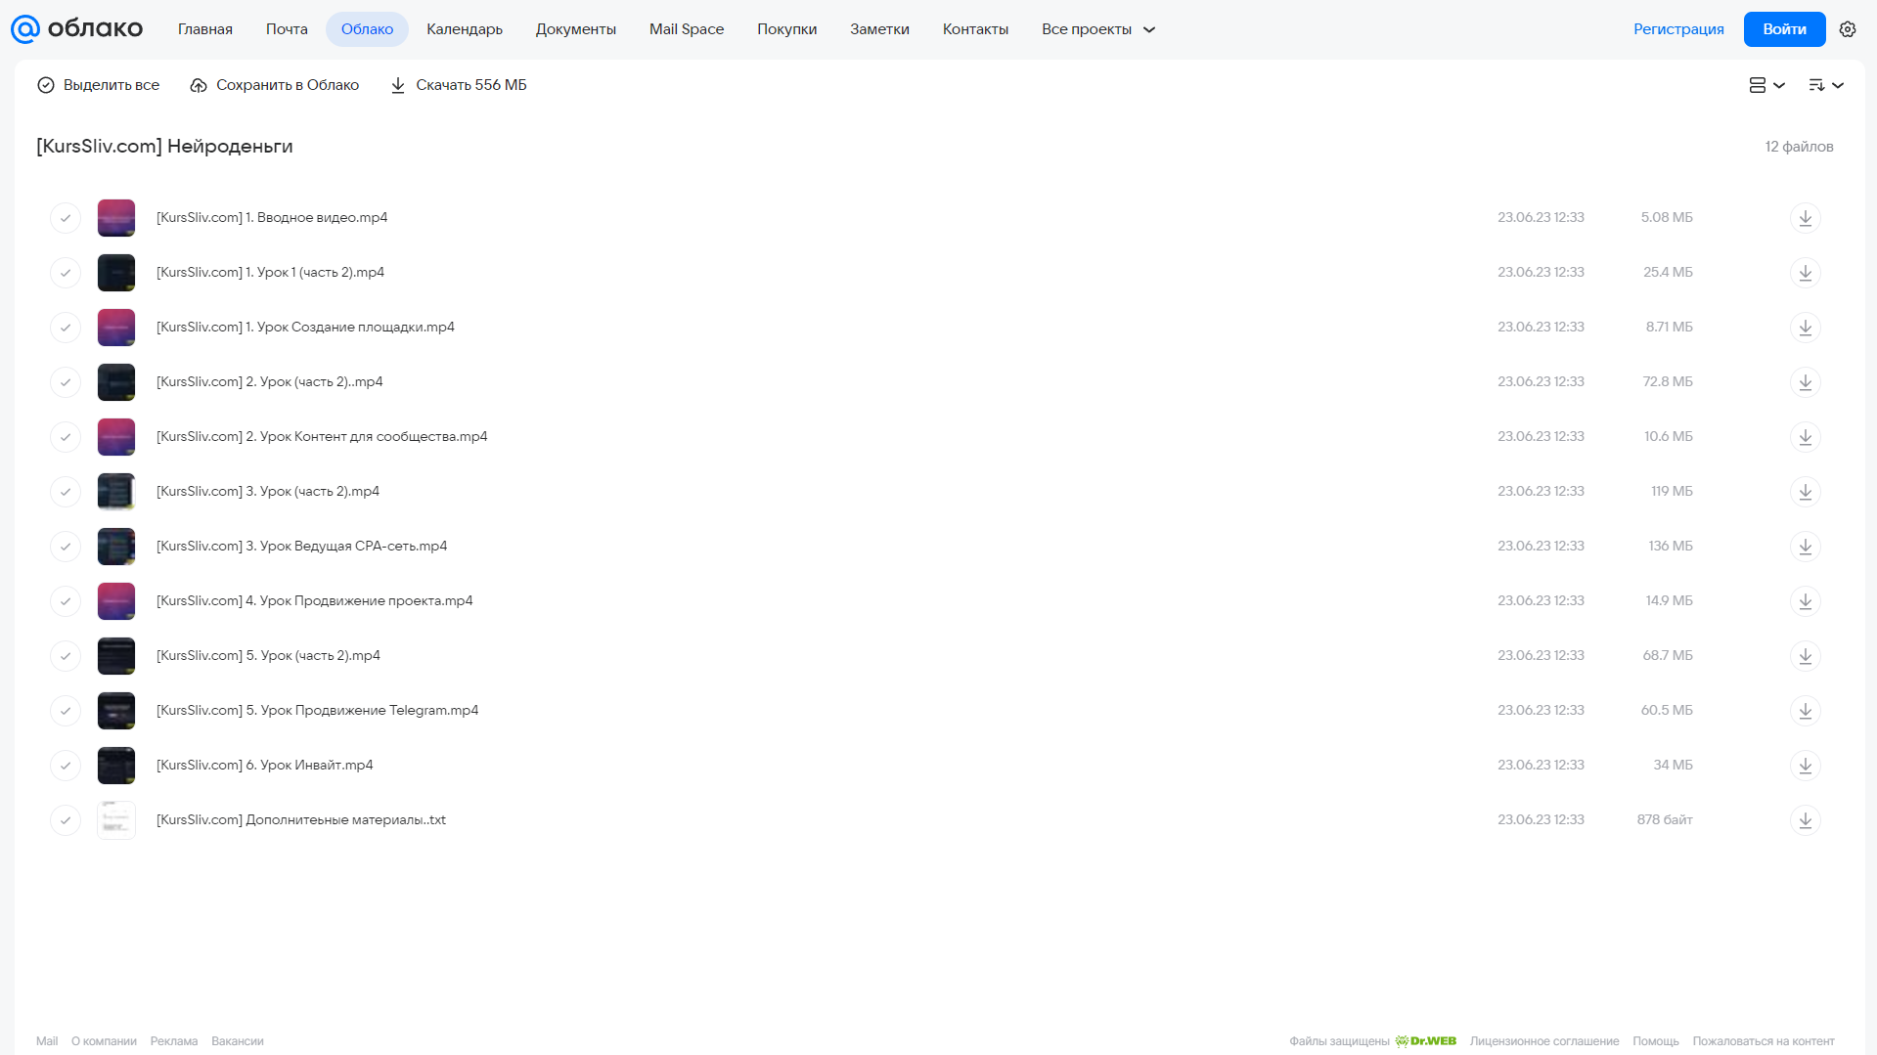Click Выделить все to select files
The image size is (1877, 1055).
click(99, 85)
